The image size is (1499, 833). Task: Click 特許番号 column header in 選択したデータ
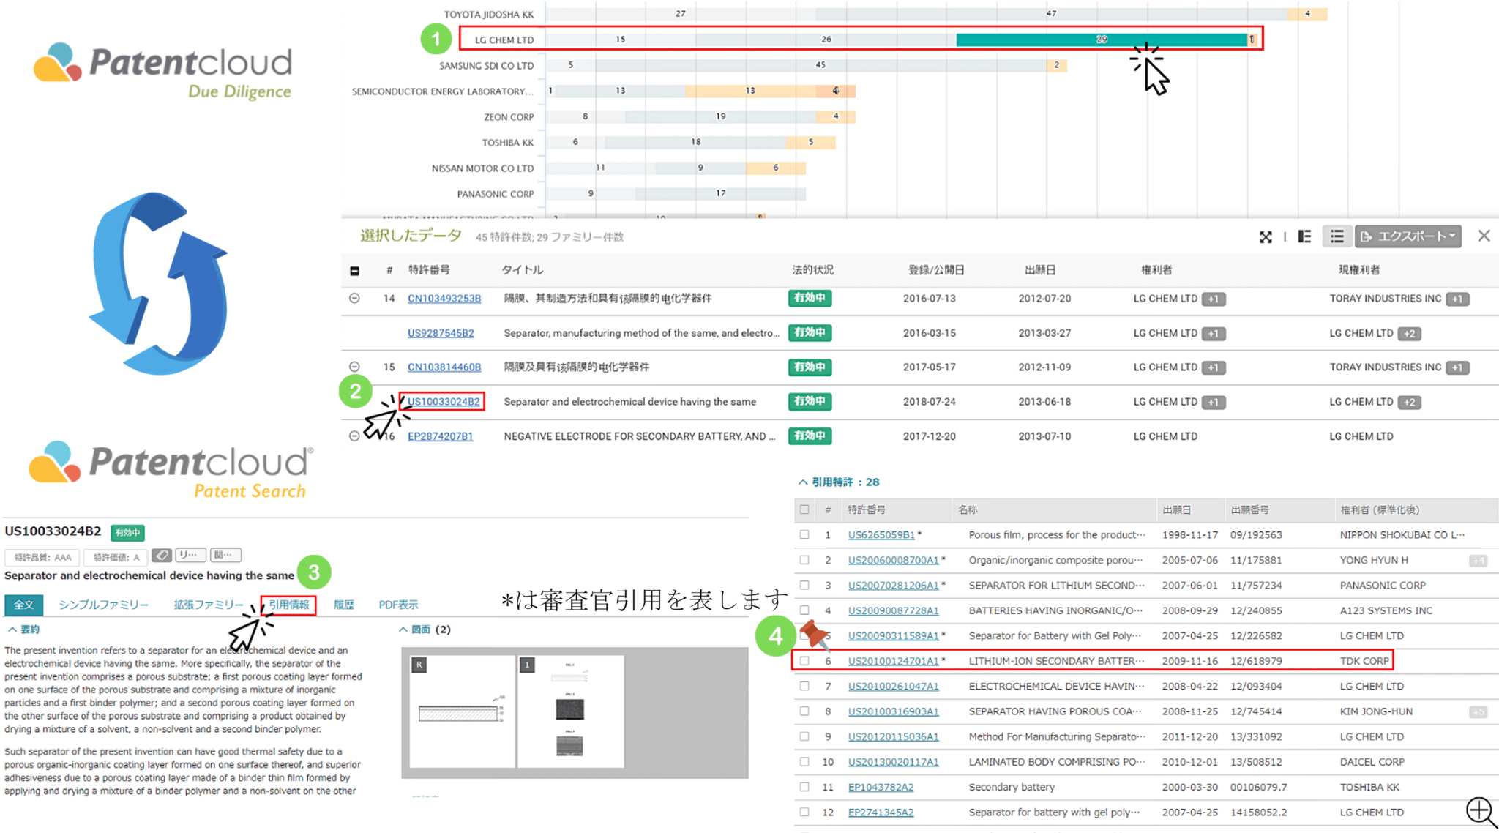click(429, 270)
